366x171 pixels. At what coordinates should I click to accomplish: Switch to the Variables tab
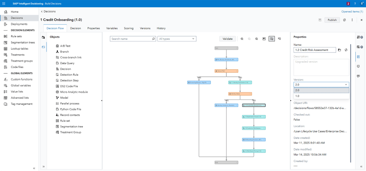(112, 28)
